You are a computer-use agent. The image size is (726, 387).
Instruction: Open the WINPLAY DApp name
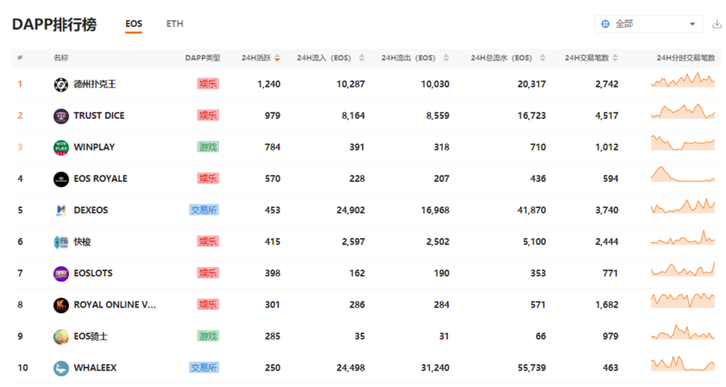pos(94,148)
